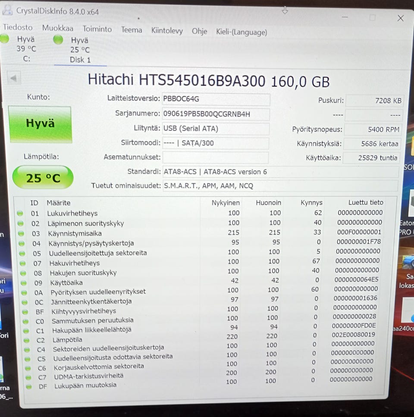Click the Määrite column header
414x417 pixels.
point(59,203)
